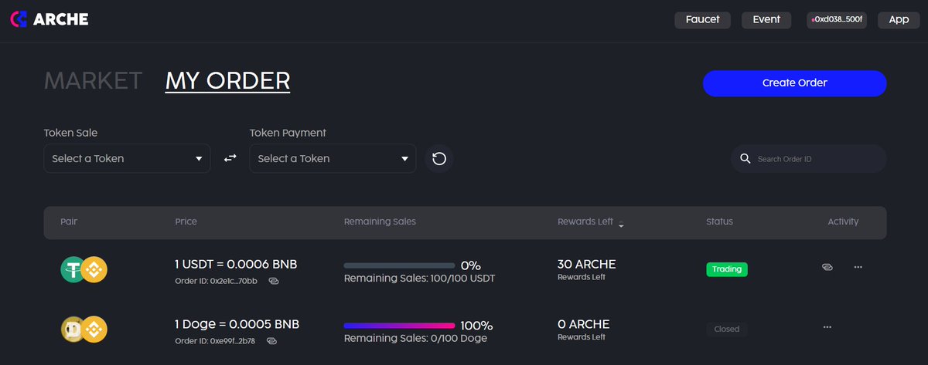
Task: Click the Status column header
Action: click(719, 221)
